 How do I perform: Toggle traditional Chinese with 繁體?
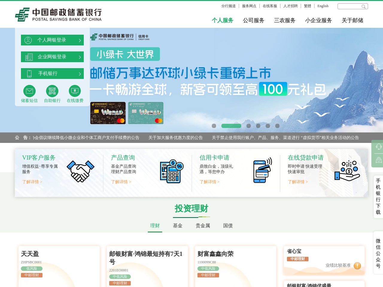tap(308, 6)
